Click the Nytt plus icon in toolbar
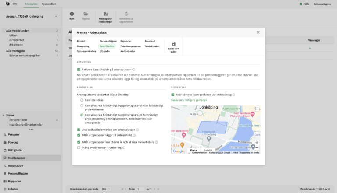This screenshot has width=337, height=193. click(x=72, y=14)
